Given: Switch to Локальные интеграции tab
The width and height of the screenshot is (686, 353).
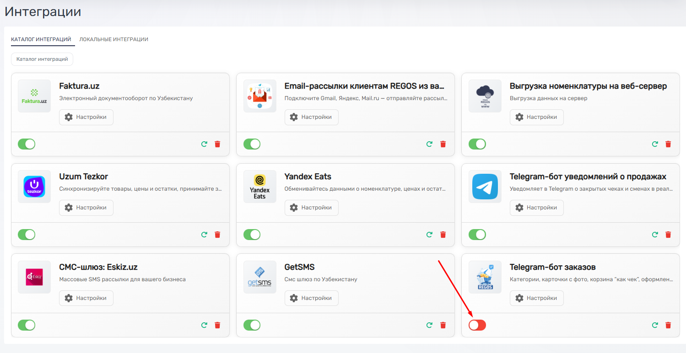Looking at the screenshot, I should coord(113,39).
